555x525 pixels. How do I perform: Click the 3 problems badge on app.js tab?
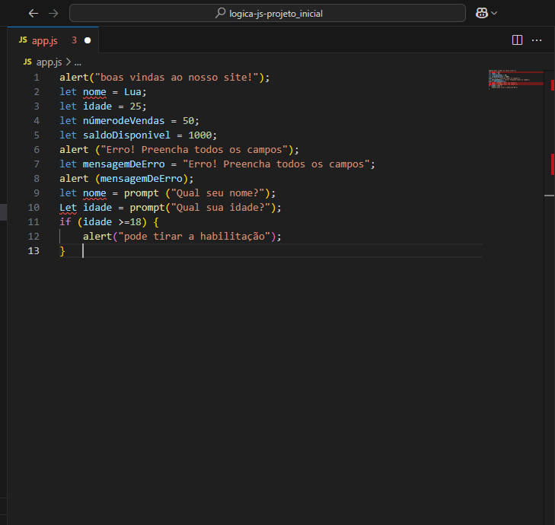tap(74, 40)
